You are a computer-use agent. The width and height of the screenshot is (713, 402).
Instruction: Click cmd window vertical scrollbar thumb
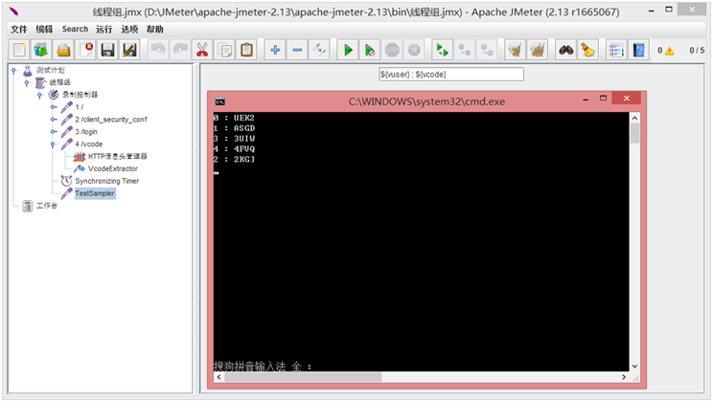pos(634,134)
